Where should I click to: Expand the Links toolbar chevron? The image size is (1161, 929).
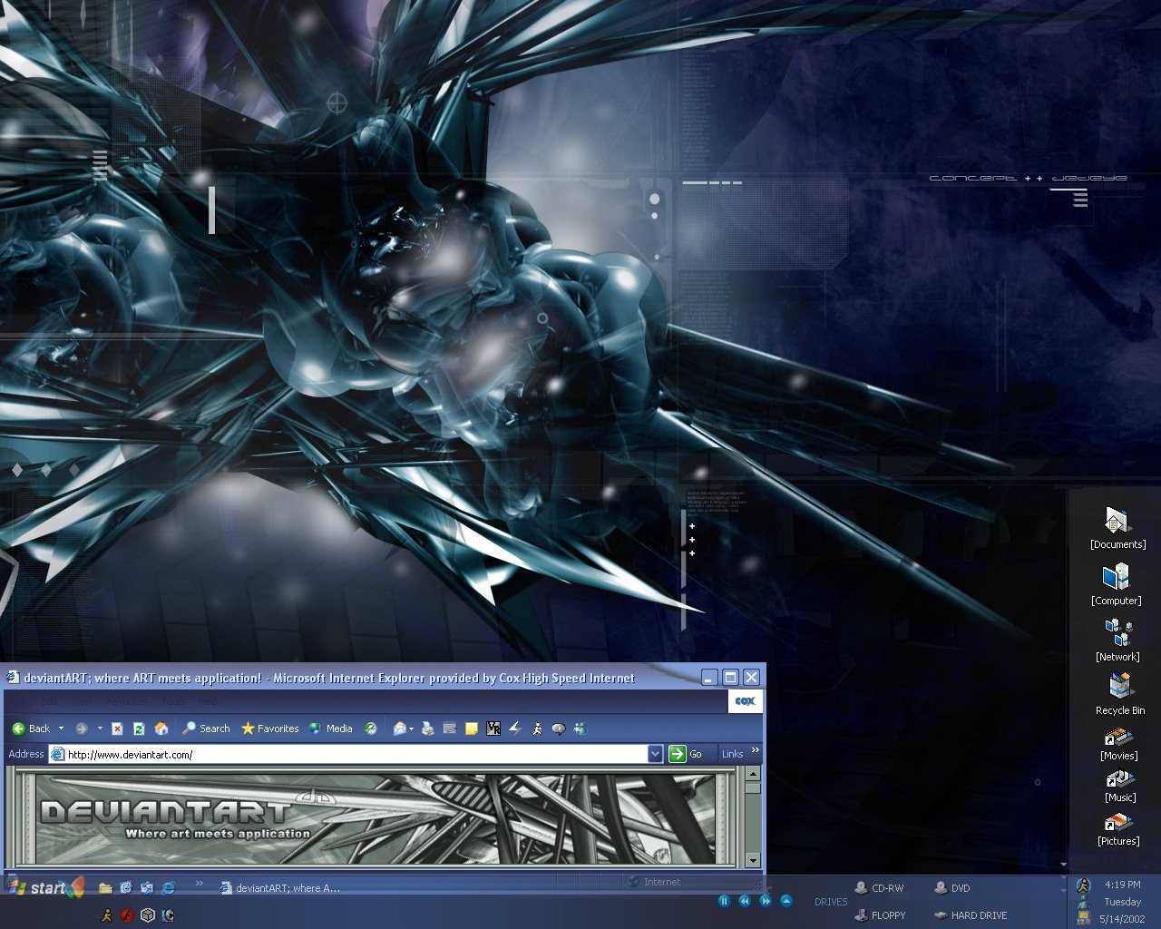point(755,750)
